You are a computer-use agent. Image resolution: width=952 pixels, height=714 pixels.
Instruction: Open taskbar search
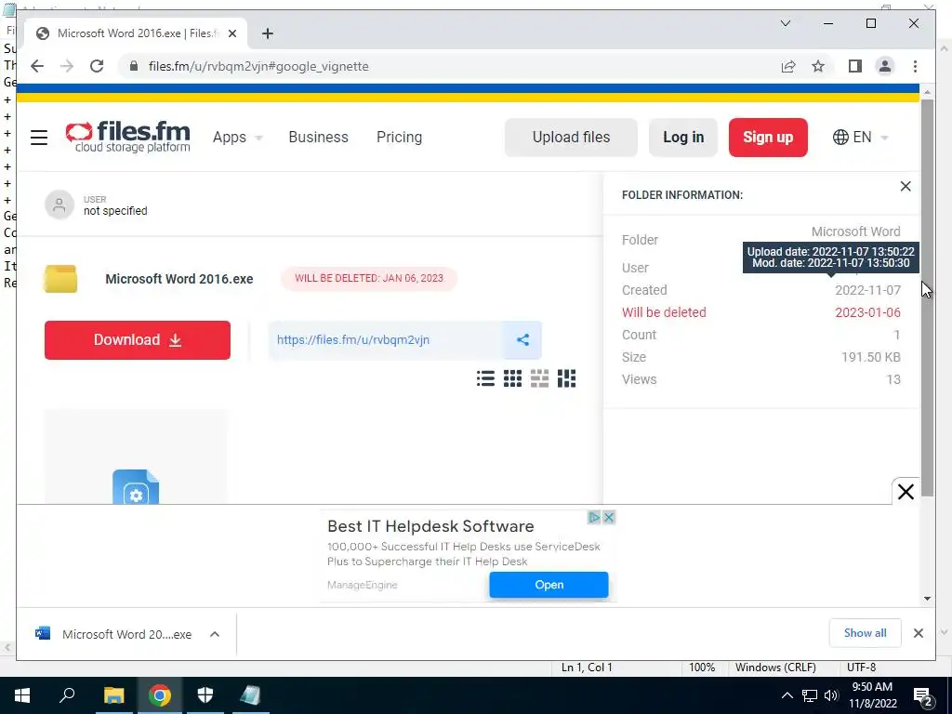point(67,695)
